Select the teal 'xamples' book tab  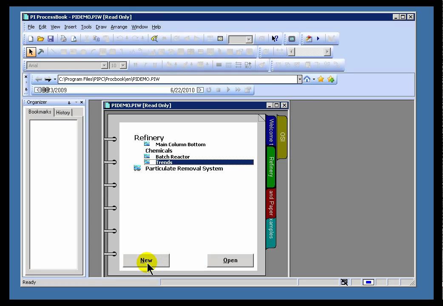point(271,233)
